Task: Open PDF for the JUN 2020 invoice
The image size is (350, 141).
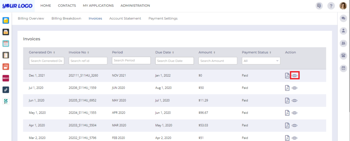Action: (x=287, y=88)
